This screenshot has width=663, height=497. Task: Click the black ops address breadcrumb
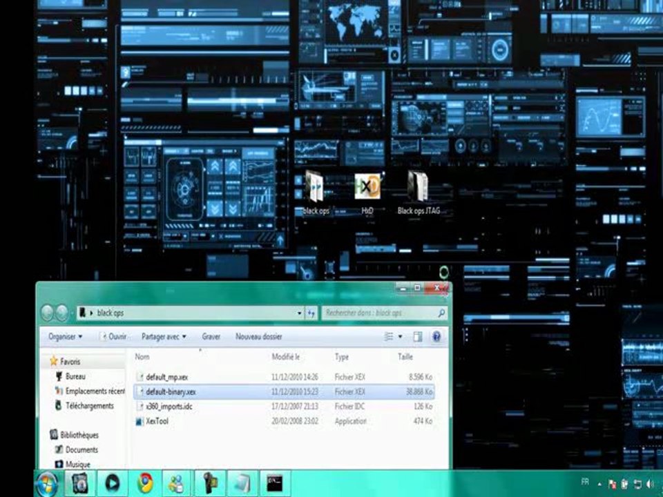coord(110,313)
